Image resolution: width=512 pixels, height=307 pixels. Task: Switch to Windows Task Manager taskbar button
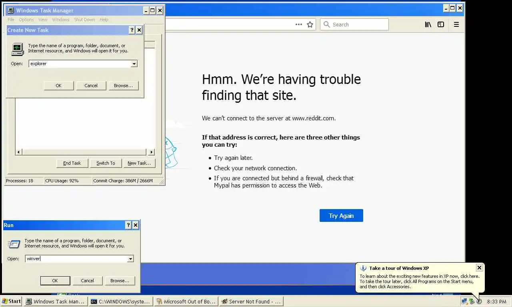[x=56, y=301]
